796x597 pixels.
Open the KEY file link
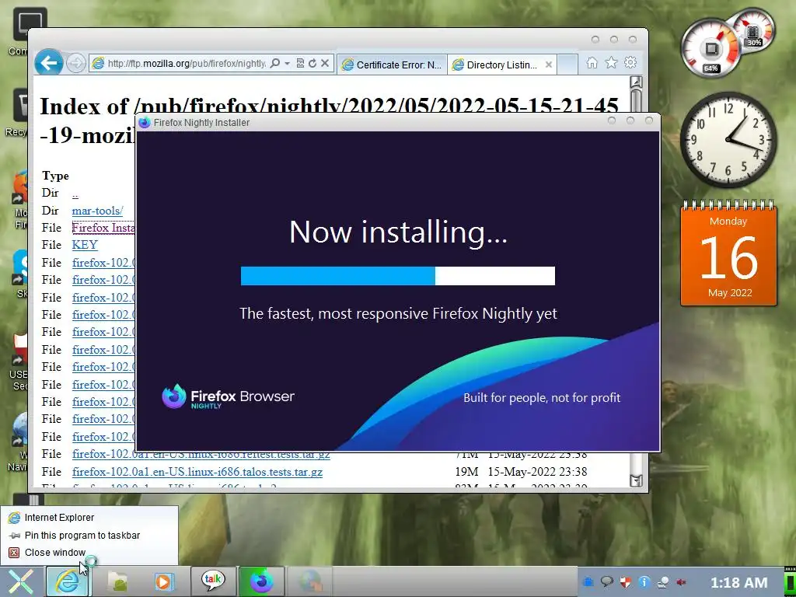85,245
